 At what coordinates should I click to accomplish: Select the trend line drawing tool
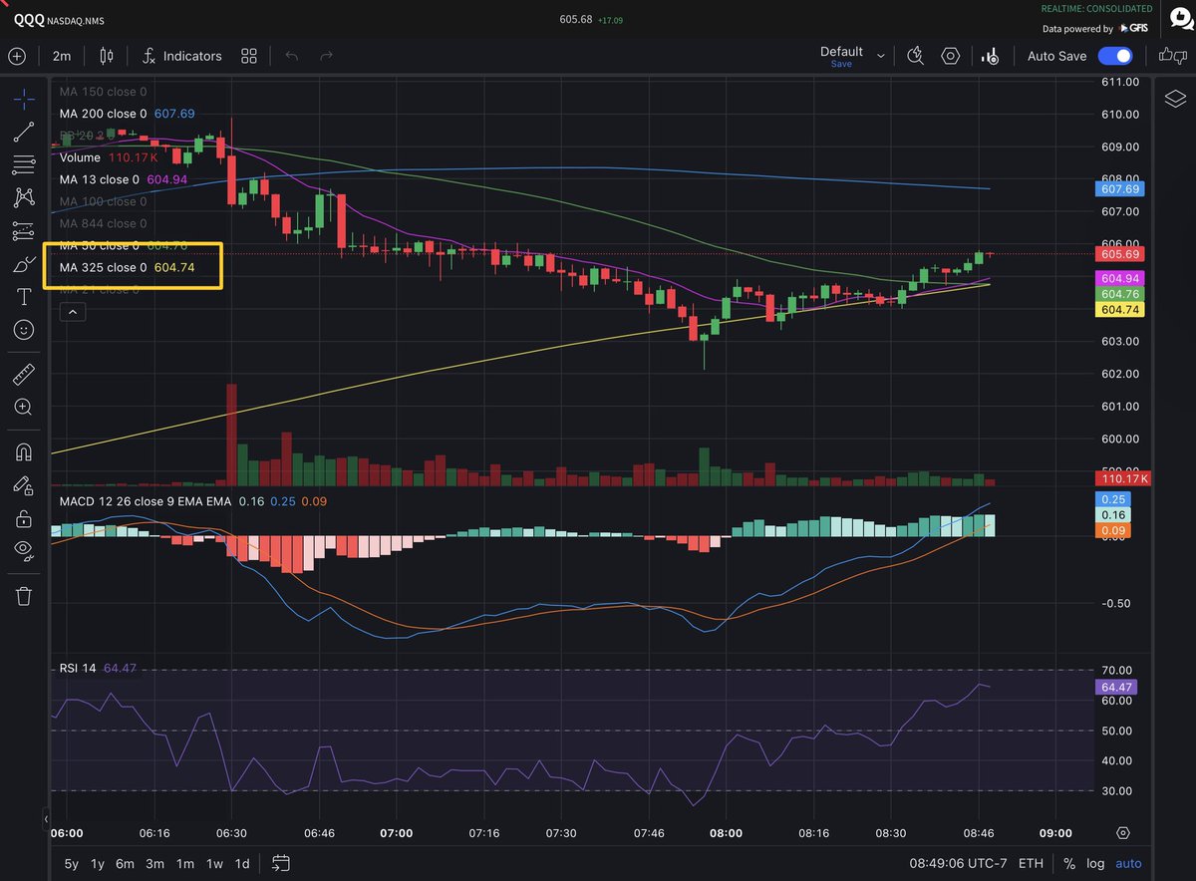[24, 132]
